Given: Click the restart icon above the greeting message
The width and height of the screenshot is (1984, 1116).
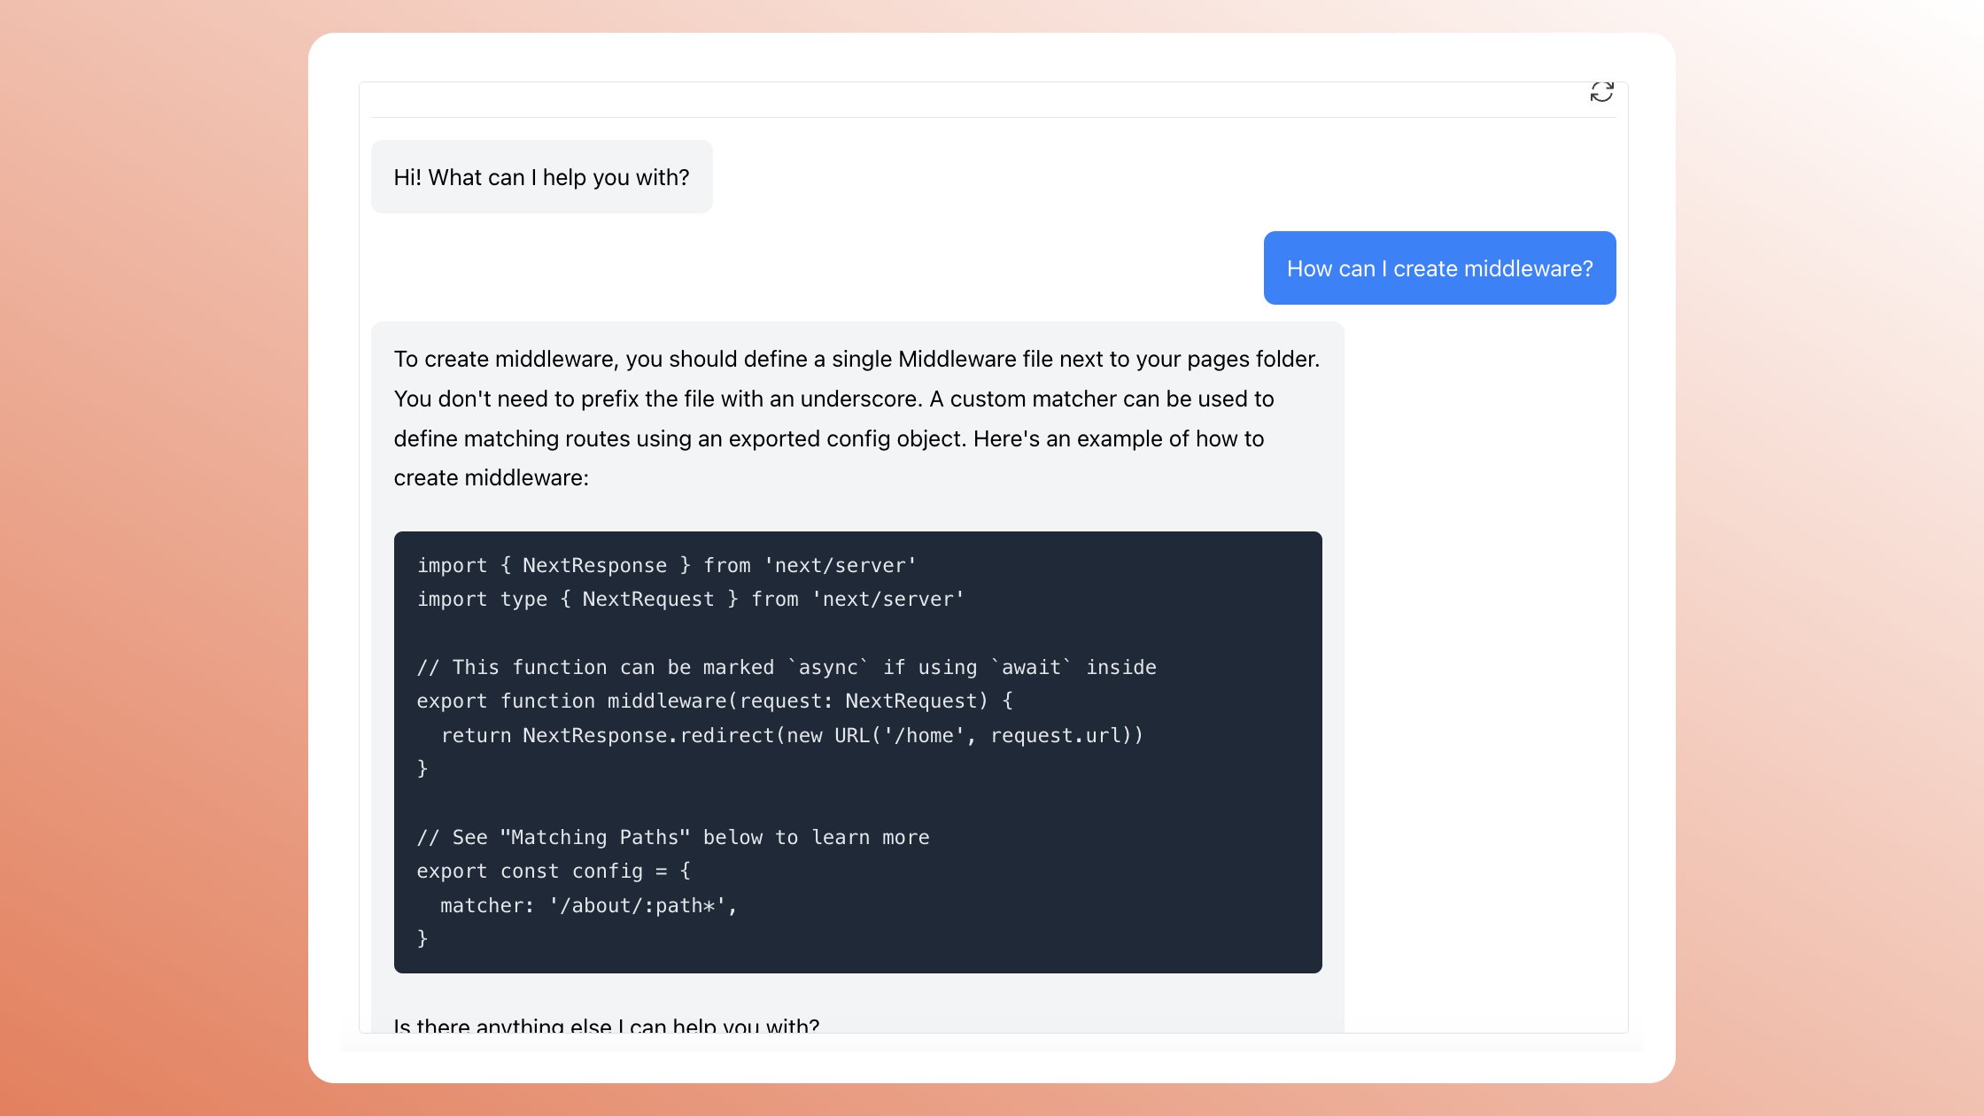Looking at the screenshot, I should (x=1601, y=92).
